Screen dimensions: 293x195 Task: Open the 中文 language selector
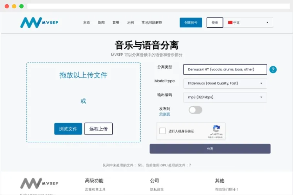pyautogui.click(x=249, y=23)
